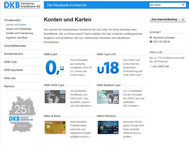This screenshot has height=145, width=189.
Task: Open Kredite und Finanzierung submenu item
Action: click(20, 33)
